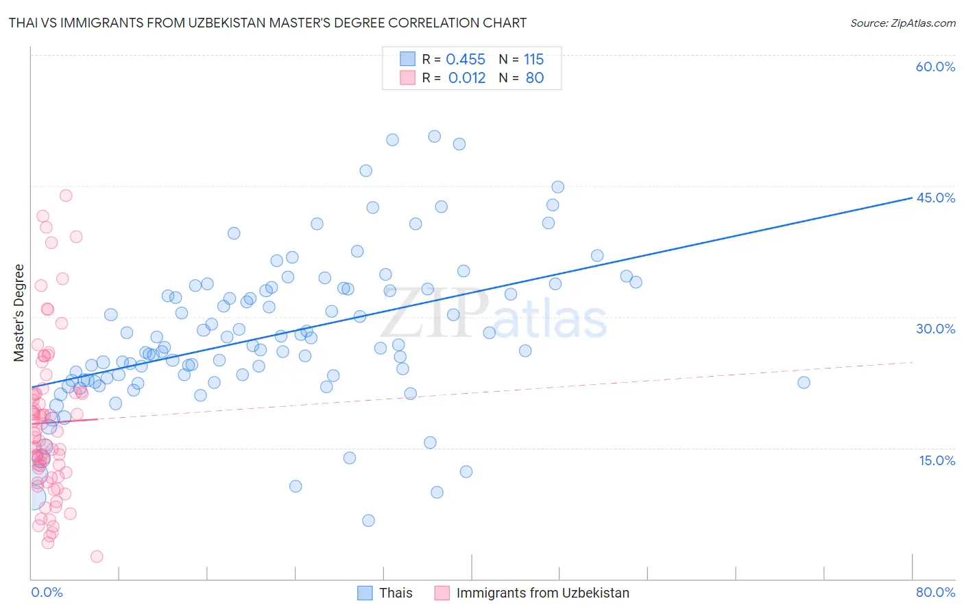Click the blue swatch beside R = 0.455
Screen dimensions: 964x612
[408, 59]
